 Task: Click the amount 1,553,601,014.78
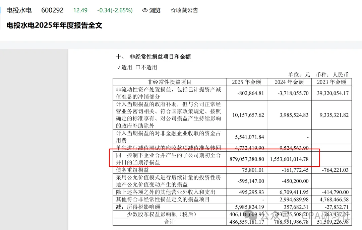289,159
